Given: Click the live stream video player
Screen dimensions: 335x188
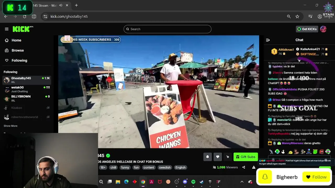Looking at the screenshot, I should pos(159,92).
